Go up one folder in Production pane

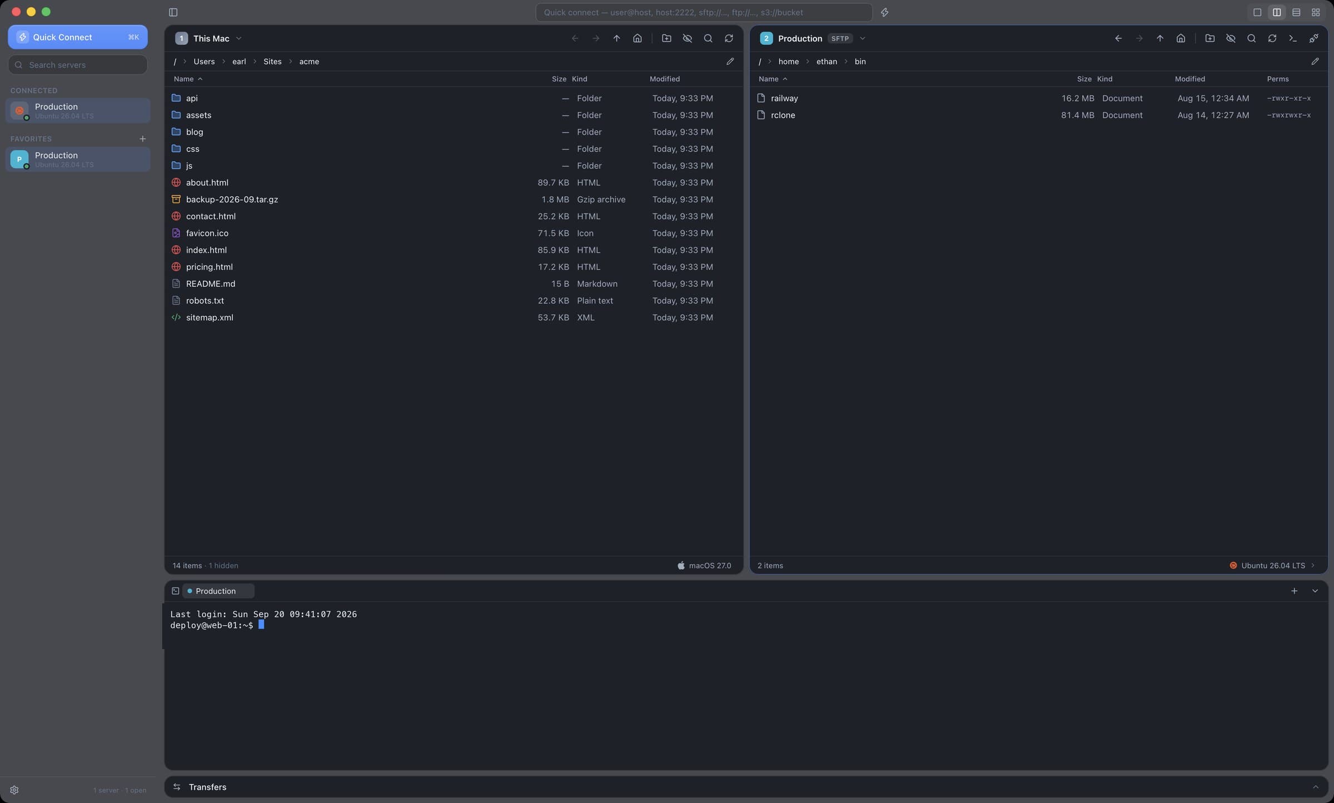[x=1160, y=38]
